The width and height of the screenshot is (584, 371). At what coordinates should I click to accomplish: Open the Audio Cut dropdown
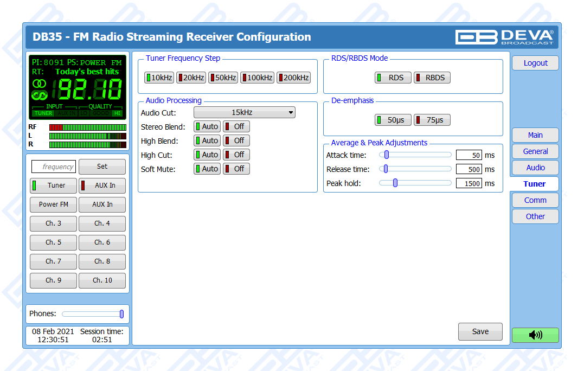click(244, 113)
